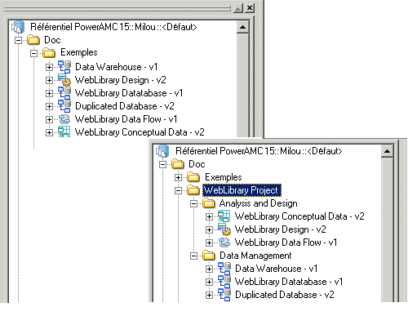Click the repository root icon in the left window
Viewport: 408px width, 316px height.
(18, 27)
